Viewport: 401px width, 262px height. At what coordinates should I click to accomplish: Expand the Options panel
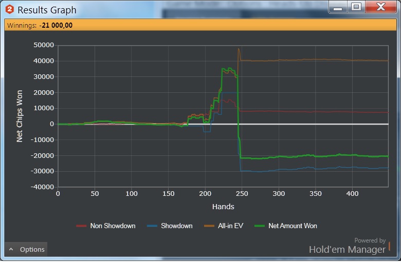click(x=26, y=249)
